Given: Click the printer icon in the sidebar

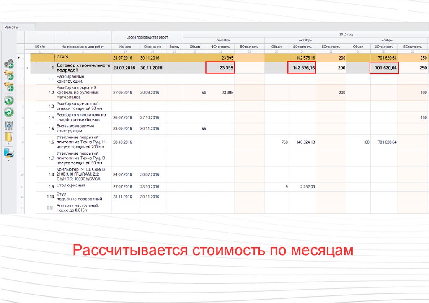Looking at the screenshot, I should click(9, 153).
